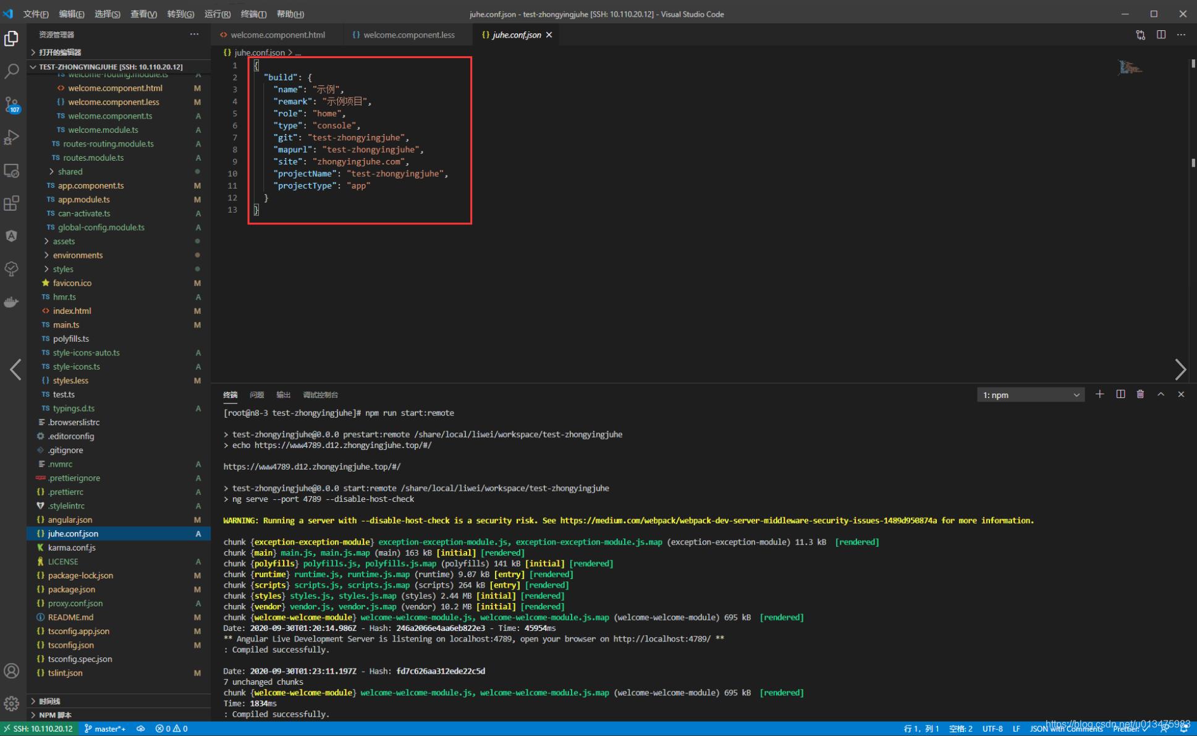The width and height of the screenshot is (1197, 736).
Task: Click master branch in status bar
Action: (x=106, y=729)
